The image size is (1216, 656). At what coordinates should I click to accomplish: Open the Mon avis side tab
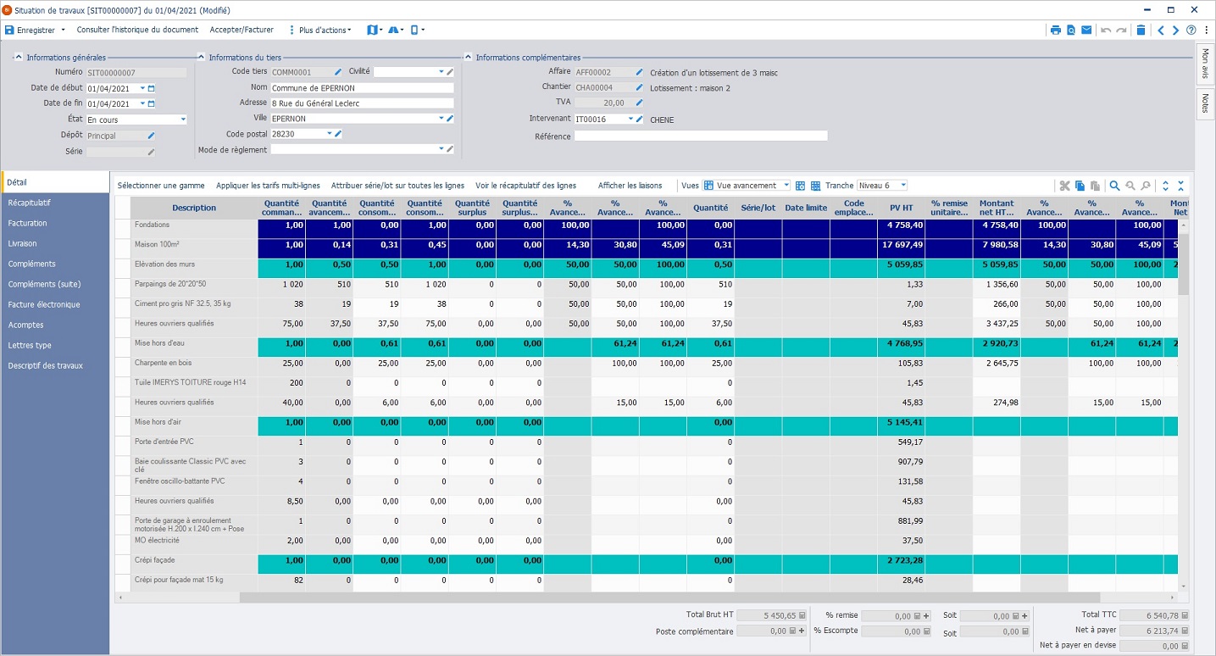(1205, 64)
